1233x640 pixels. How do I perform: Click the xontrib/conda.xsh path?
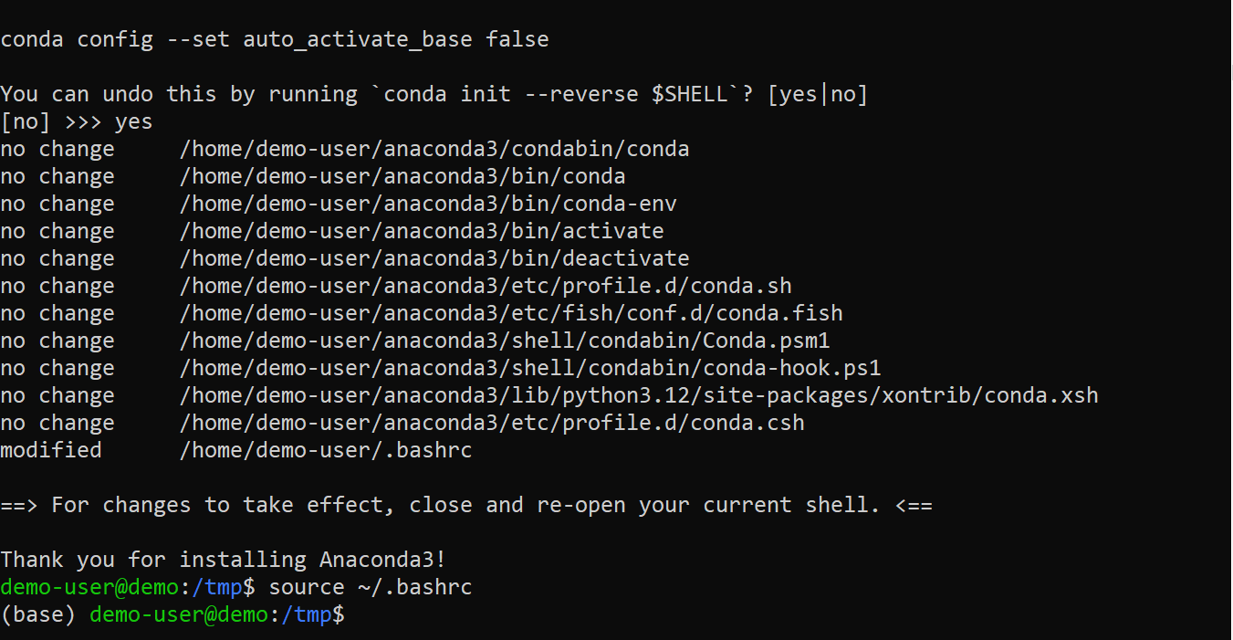pos(639,395)
